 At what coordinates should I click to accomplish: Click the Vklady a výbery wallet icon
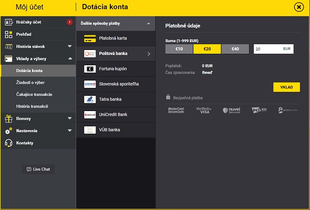coord(8,58)
